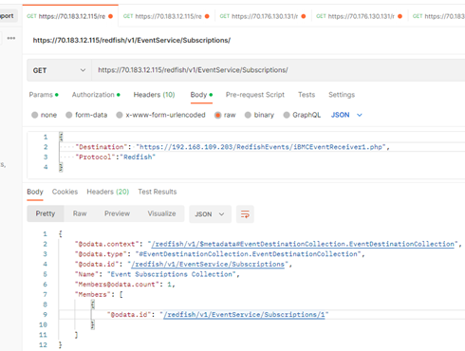The width and height of the screenshot is (465, 351).
Task: Open the Headers (10) request tab
Action: [154, 95]
